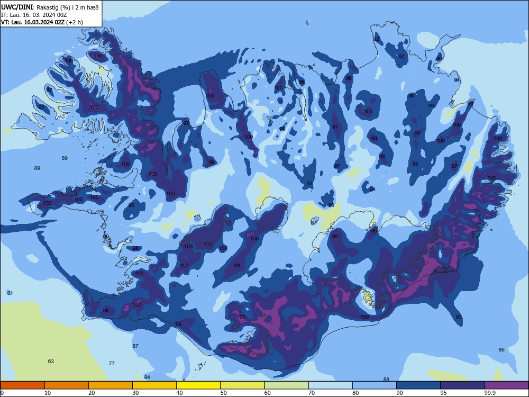Image resolution: width=529 pixels, height=397 pixels.
Task: Click the title text 'UWC/DINI: Rakastig (%) í 2 m hæð'
Action: (50, 7)
